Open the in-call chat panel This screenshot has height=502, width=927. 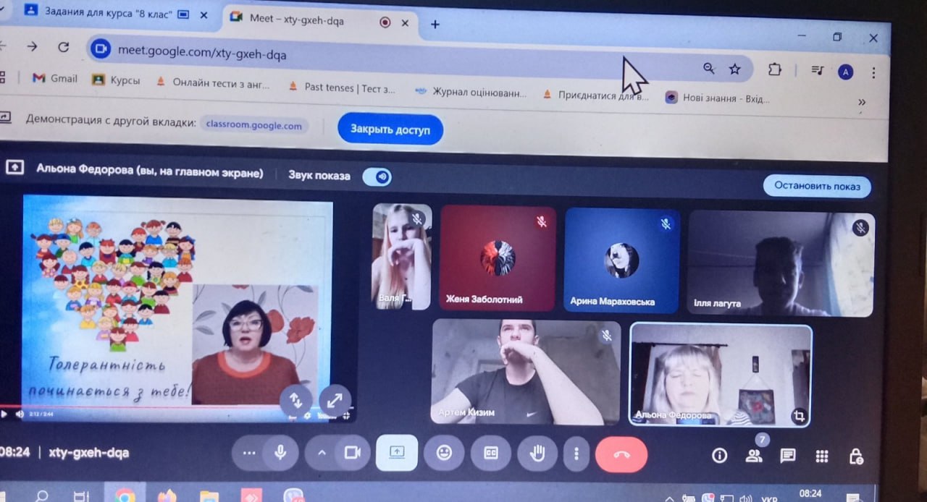787,456
